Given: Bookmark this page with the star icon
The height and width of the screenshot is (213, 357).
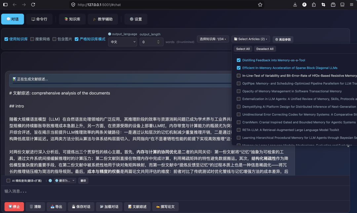Looking at the screenshot, I should click(x=260, y=5).
